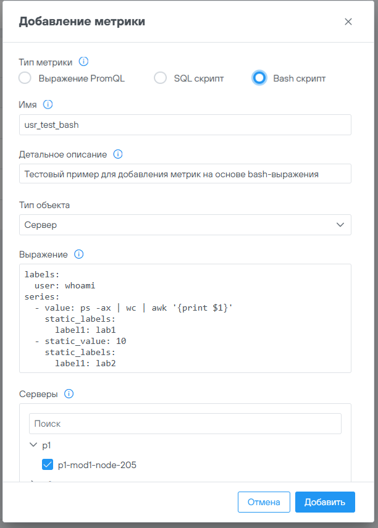378x528 pixels.
Task: Select the Bash скрипт radio option
Action: click(259, 78)
